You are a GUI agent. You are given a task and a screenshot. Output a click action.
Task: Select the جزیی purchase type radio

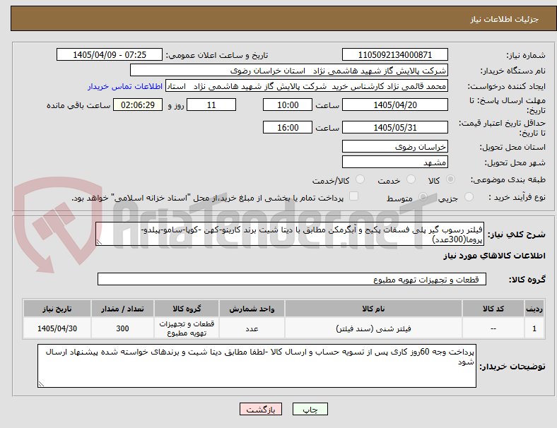(x=469, y=197)
